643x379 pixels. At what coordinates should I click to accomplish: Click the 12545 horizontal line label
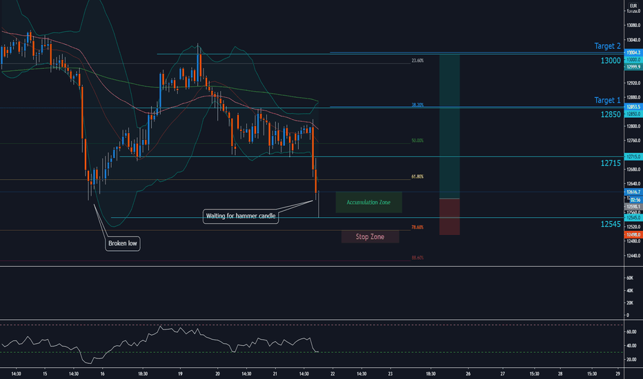tap(611, 224)
